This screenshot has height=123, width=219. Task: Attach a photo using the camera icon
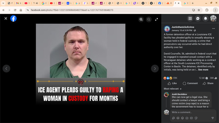(187, 118)
